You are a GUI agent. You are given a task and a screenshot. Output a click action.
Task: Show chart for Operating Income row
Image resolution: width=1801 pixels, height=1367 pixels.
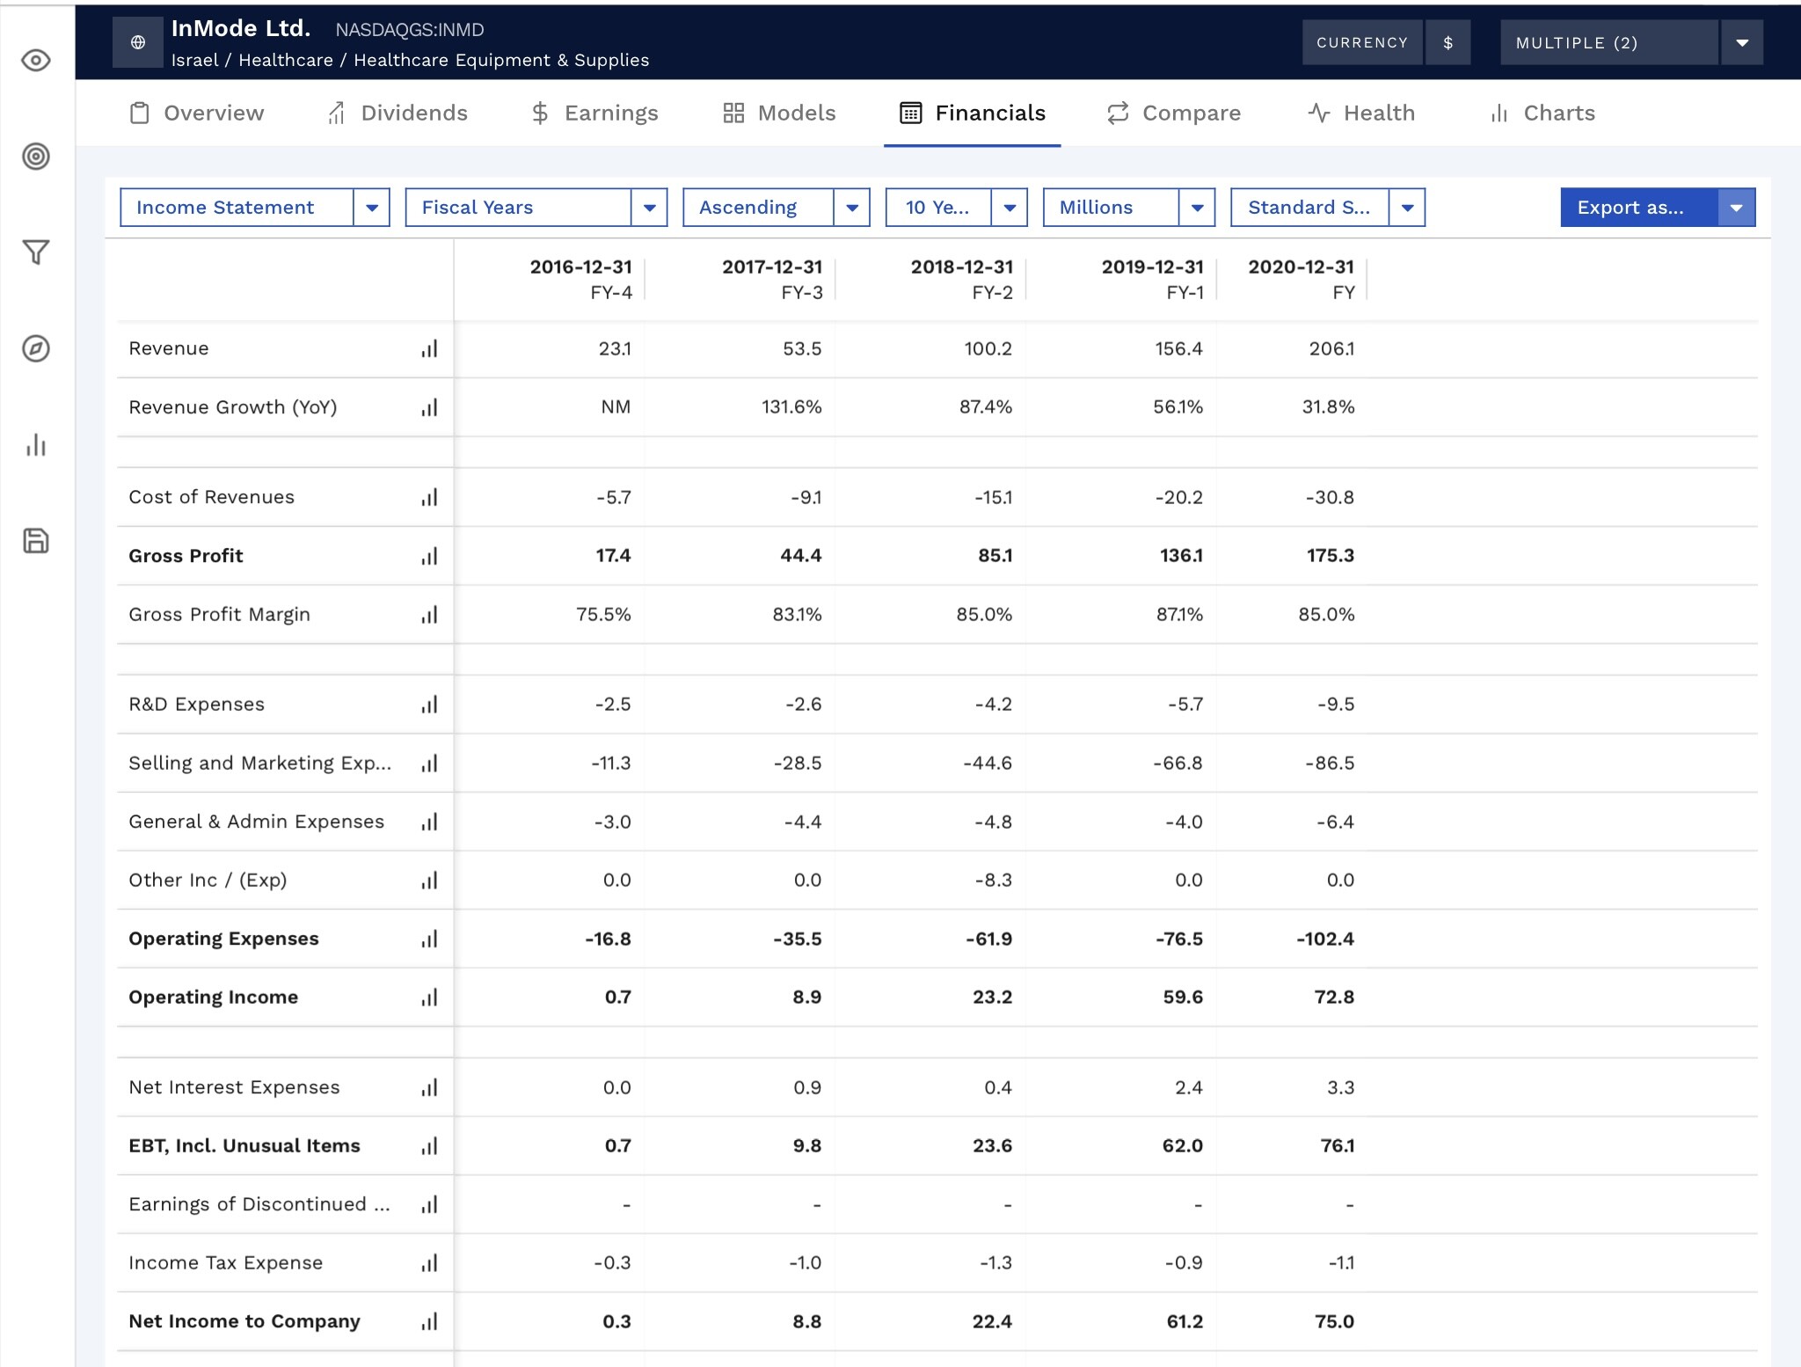(429, 998)
